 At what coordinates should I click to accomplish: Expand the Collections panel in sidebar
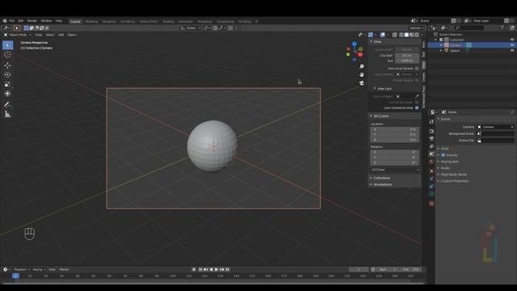[381, 178]
